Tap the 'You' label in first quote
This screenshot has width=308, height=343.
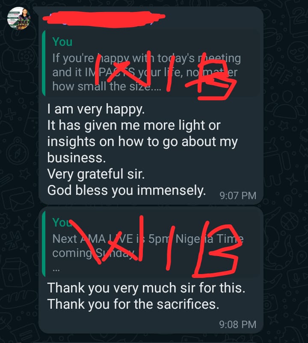[x=62, y=42]
